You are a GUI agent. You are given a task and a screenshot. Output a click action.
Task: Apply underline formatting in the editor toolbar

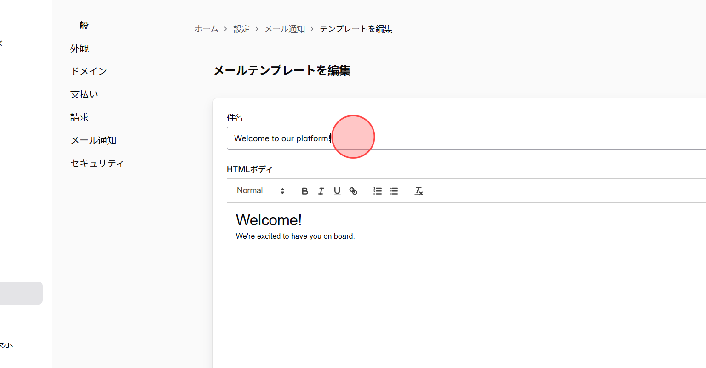point(337,190)
